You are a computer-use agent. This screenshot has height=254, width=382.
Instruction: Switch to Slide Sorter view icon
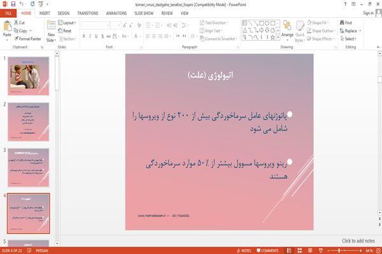point(300,251)
